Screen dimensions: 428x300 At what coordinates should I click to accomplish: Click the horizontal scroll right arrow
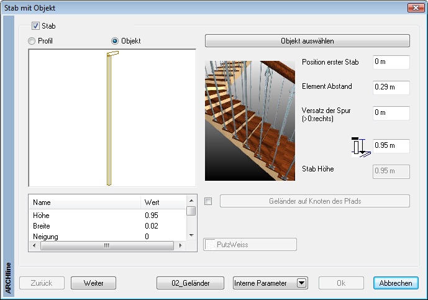point(180,245)
